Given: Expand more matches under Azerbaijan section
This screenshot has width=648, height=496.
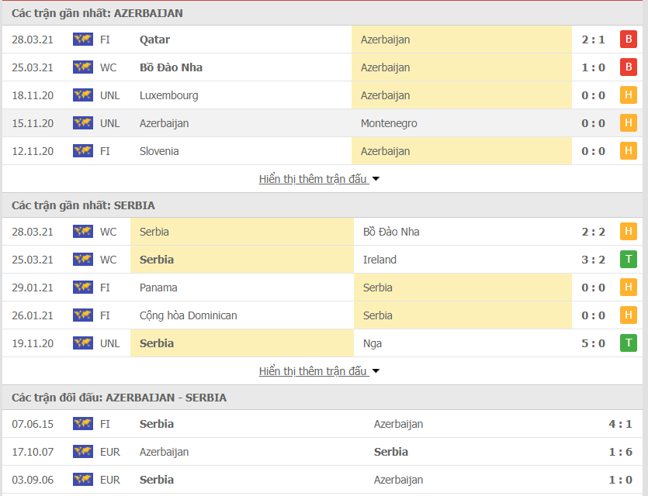Looking at the screenshot, I should coord(313,179).
